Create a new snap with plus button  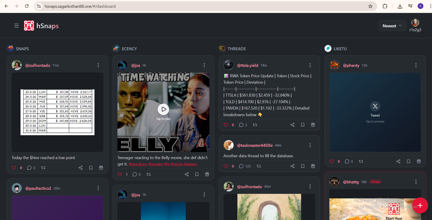tap(420, 205)
